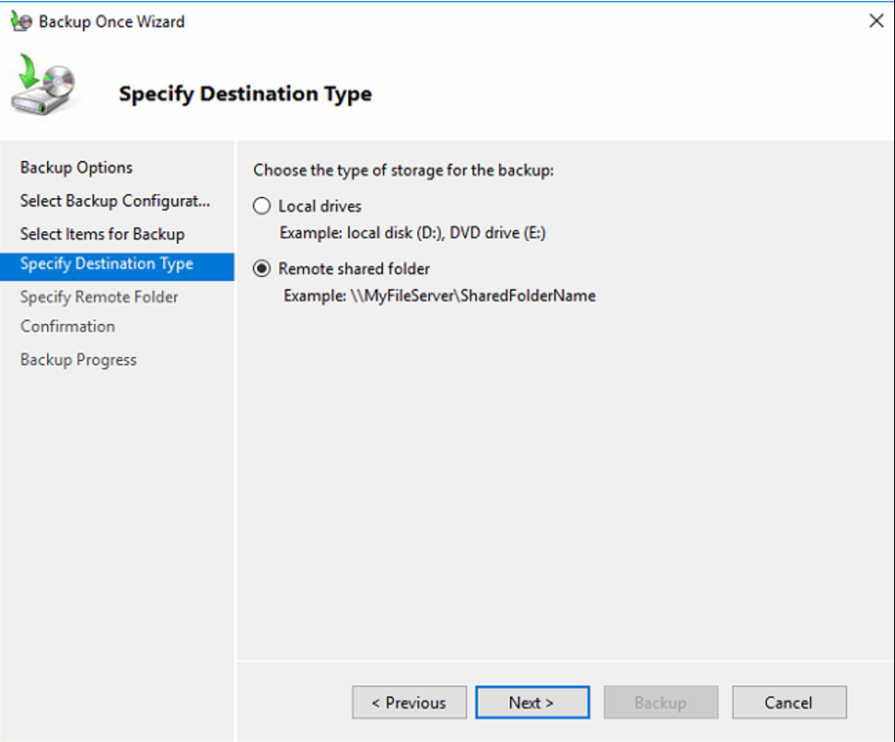Click the Specify Destination Type page heading
895x742 pixels.
point(245,94)
